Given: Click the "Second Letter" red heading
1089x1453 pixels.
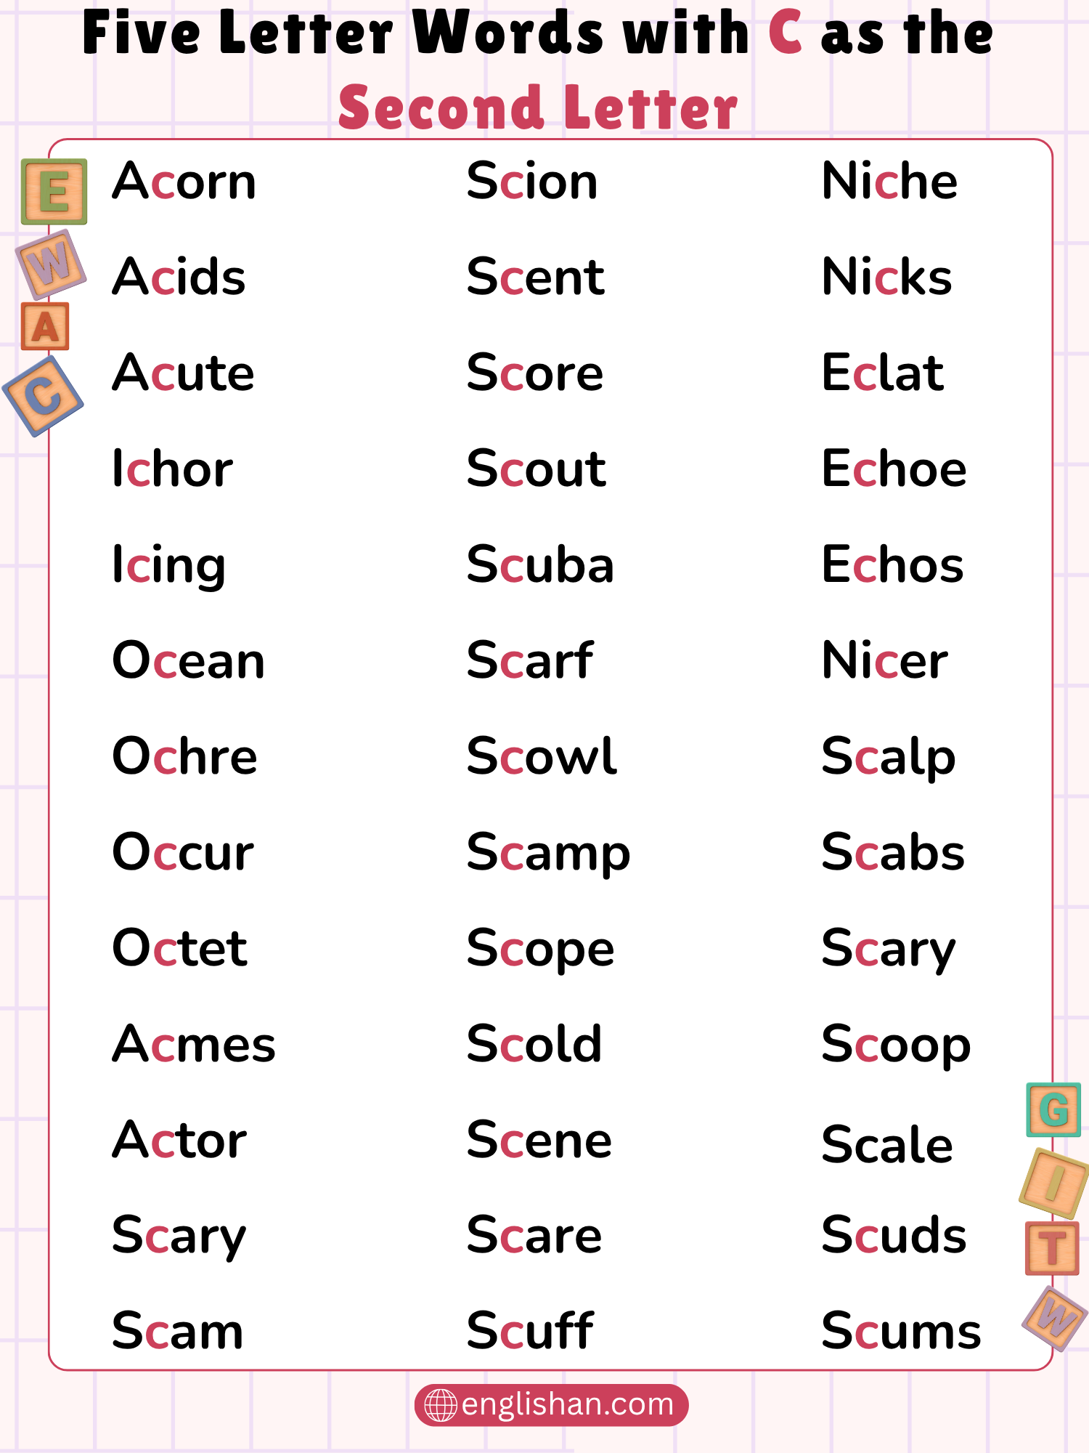Looking at the screenshot, I should (538, 108).
